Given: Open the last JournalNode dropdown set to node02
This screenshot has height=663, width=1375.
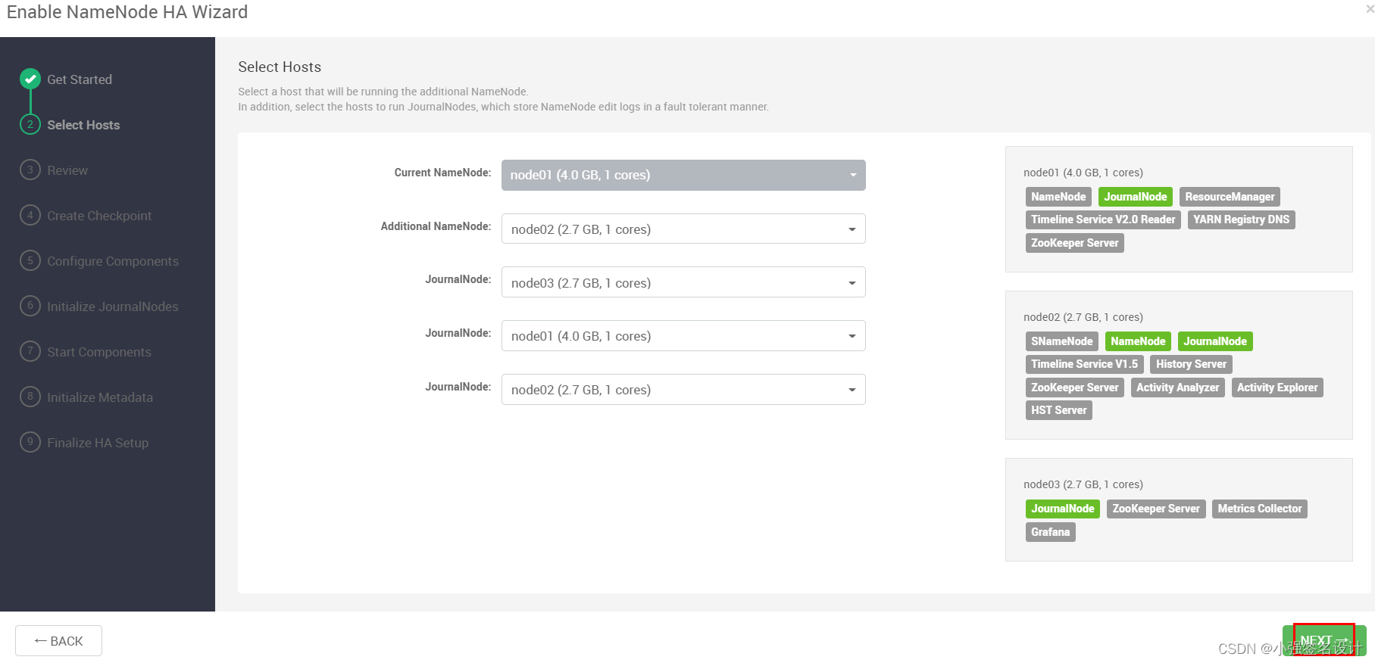Looking at the screenshot, I should pos(683,389).
